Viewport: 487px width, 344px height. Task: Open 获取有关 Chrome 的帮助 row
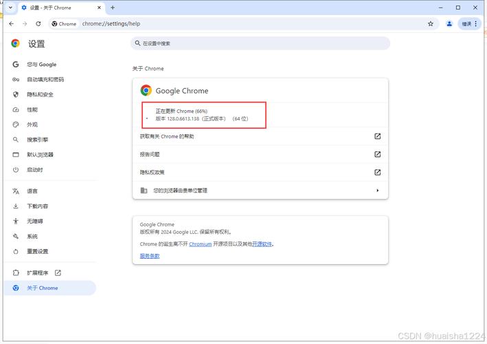[x=260, y=136]
